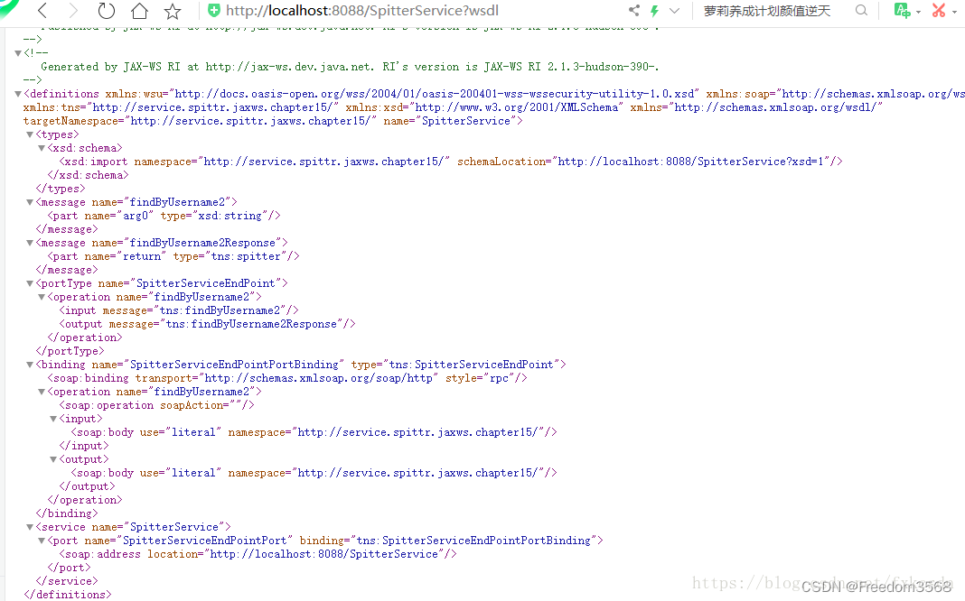
Task: Collapse the root definitions element
Action: [17, 93]
